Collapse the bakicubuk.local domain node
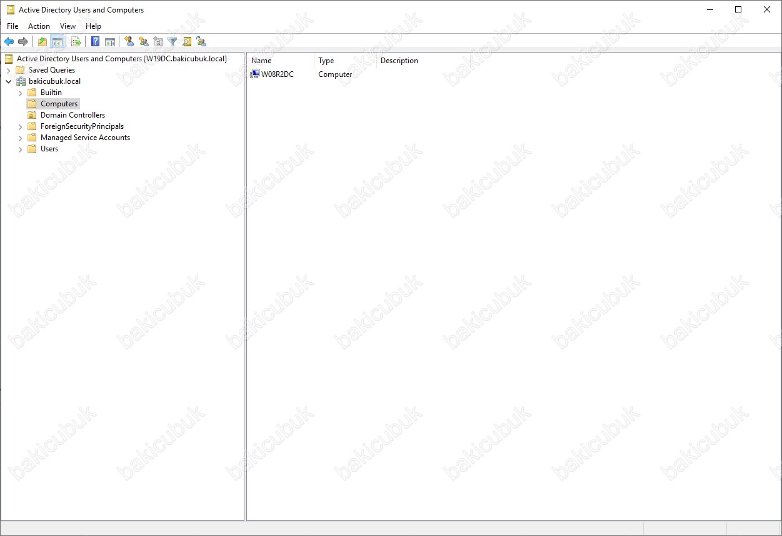This screenshot has width=782, height=536. click(8, 81)
